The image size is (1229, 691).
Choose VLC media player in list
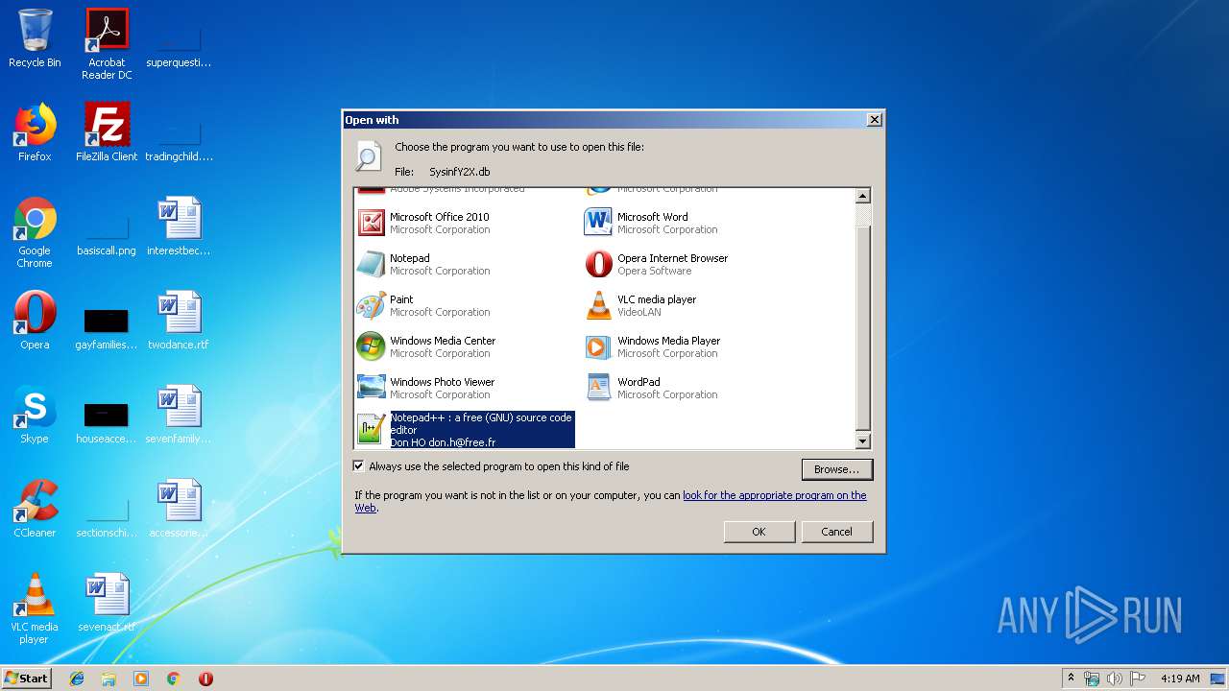click(640, 305)
